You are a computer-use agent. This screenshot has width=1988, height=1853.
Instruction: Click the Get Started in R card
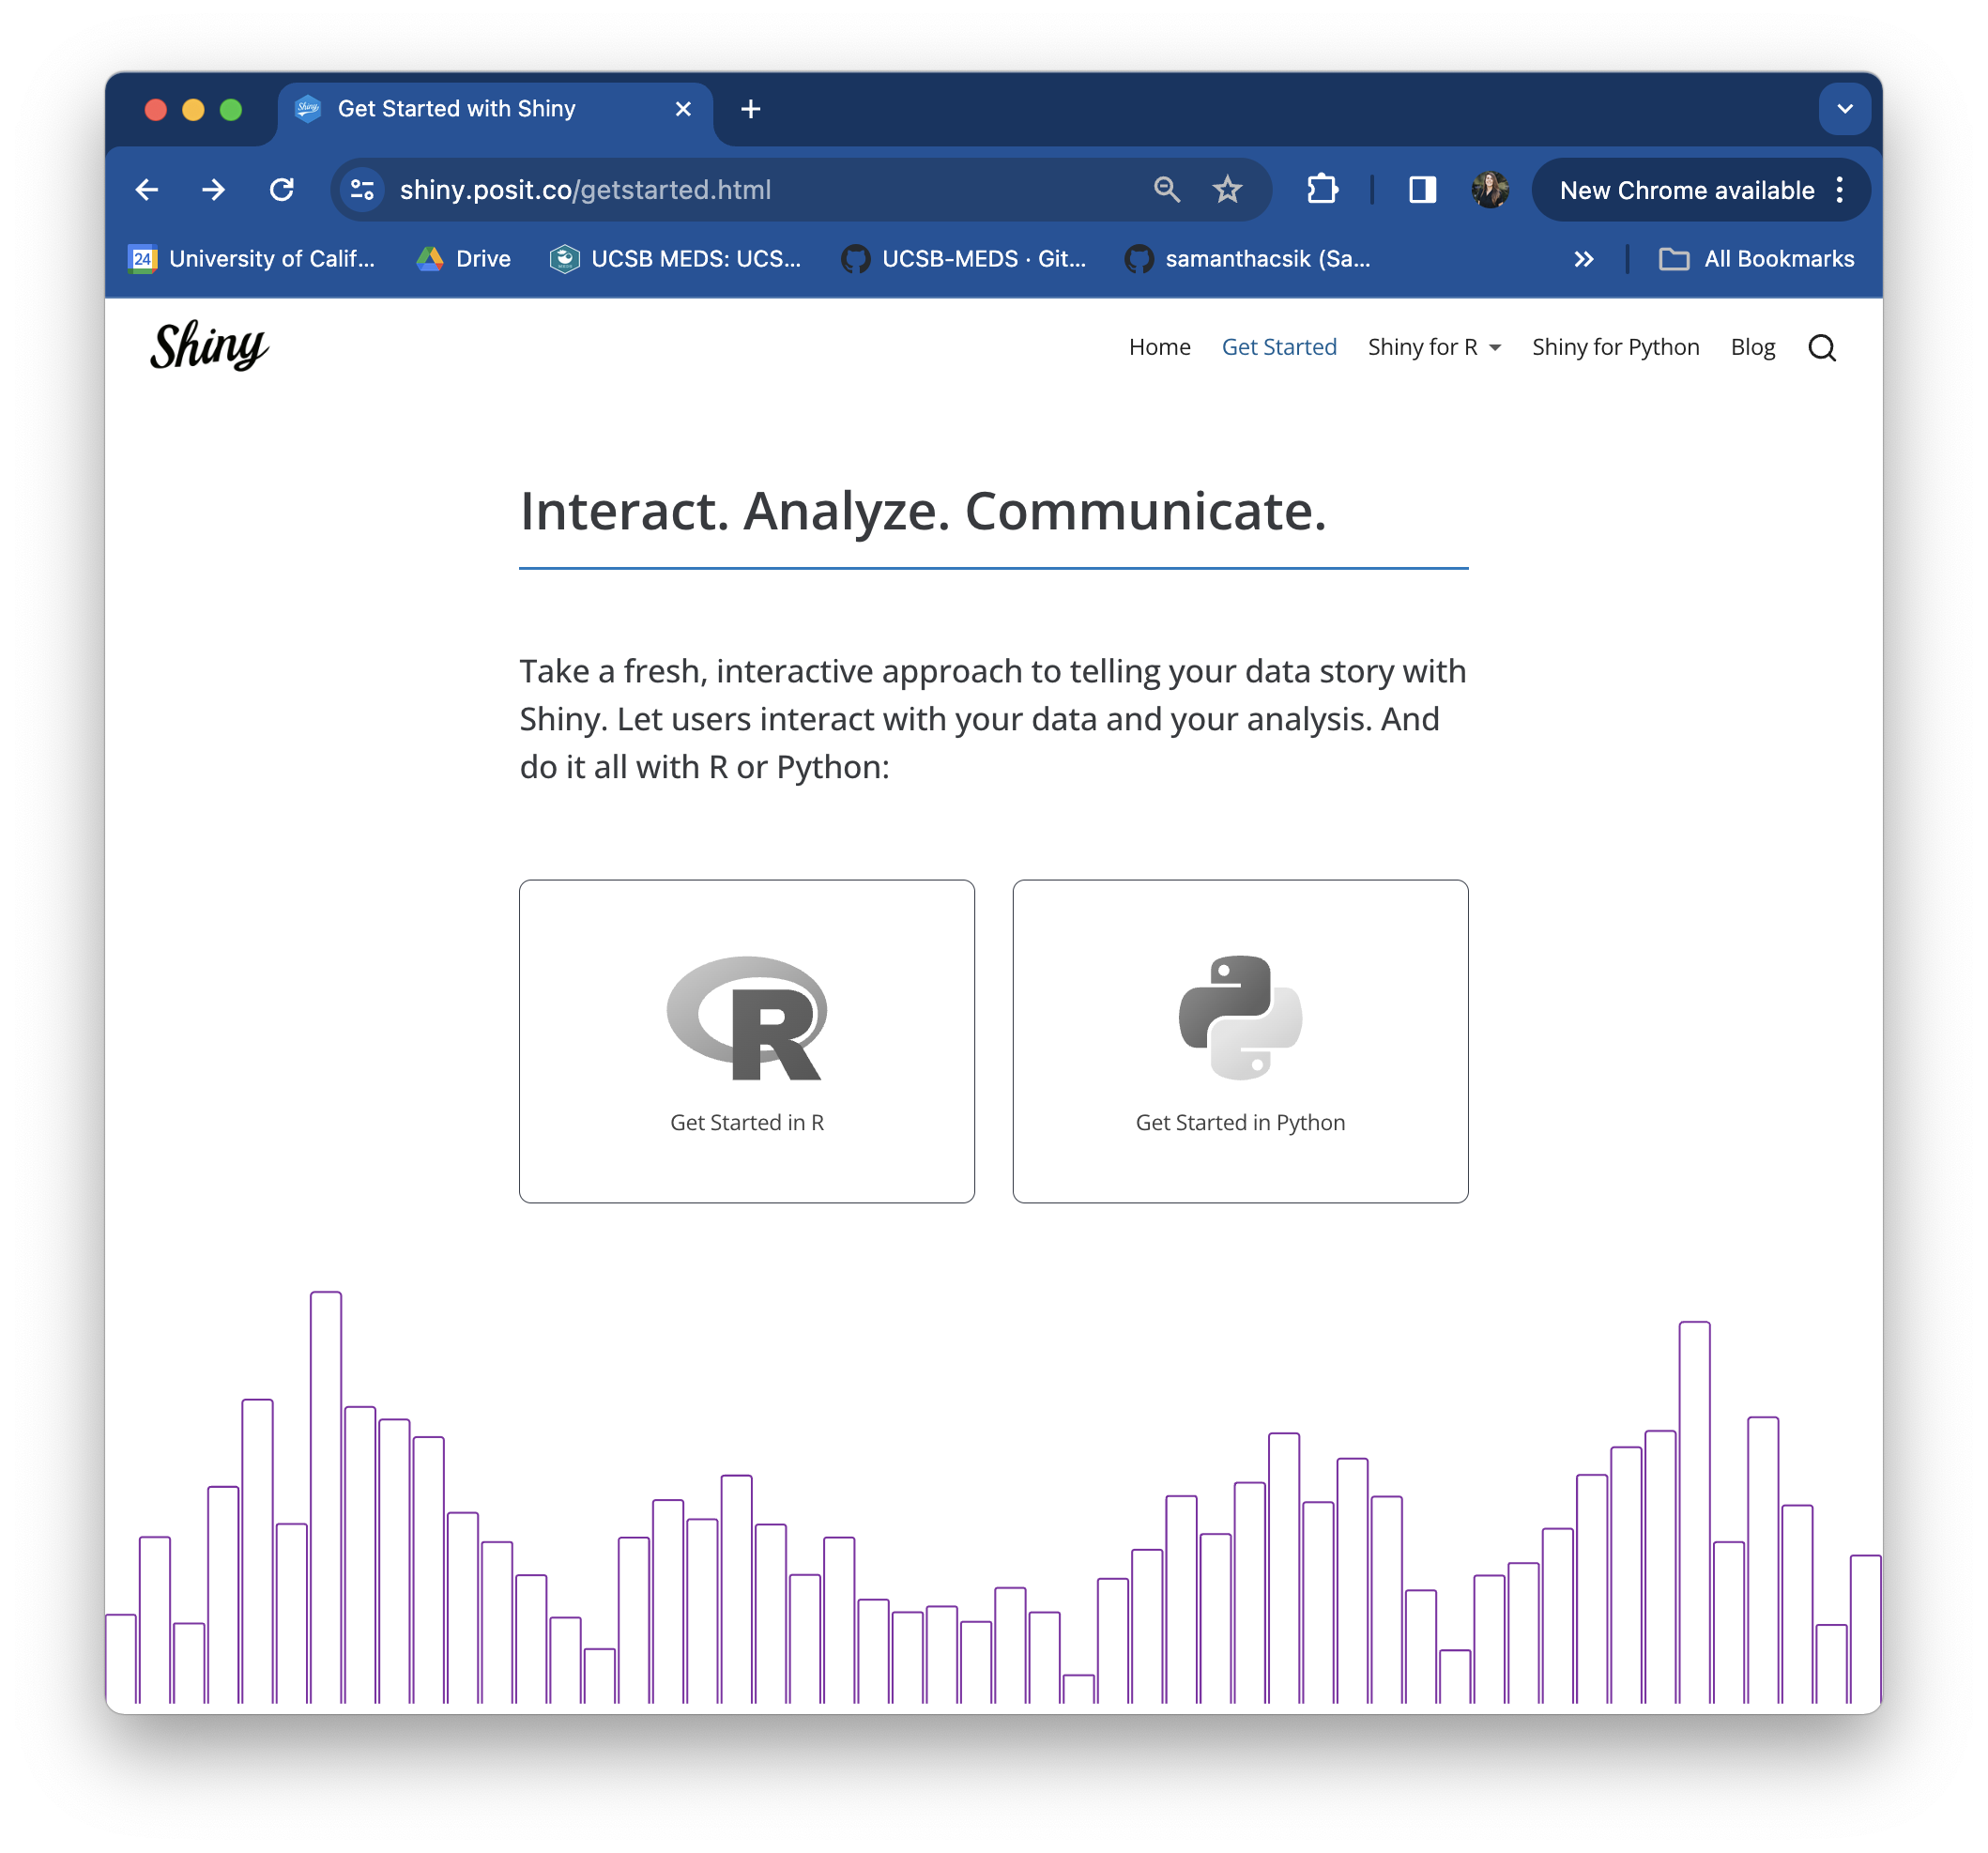[746, 1041]
